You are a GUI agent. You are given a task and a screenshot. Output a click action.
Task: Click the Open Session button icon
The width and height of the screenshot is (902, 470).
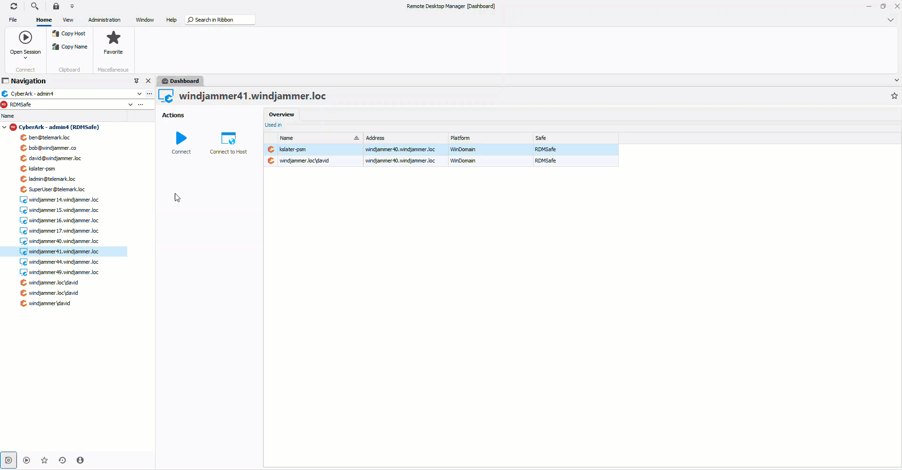pyautogui.click(x=25, y=38)
